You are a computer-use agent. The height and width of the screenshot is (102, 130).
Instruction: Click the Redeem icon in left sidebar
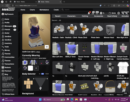click(x=3, y=67)
